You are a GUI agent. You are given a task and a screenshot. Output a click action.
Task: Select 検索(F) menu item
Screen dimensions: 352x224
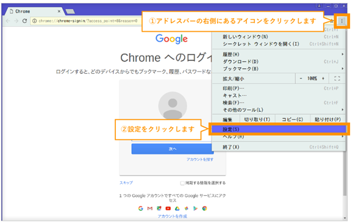click(278, 103)
